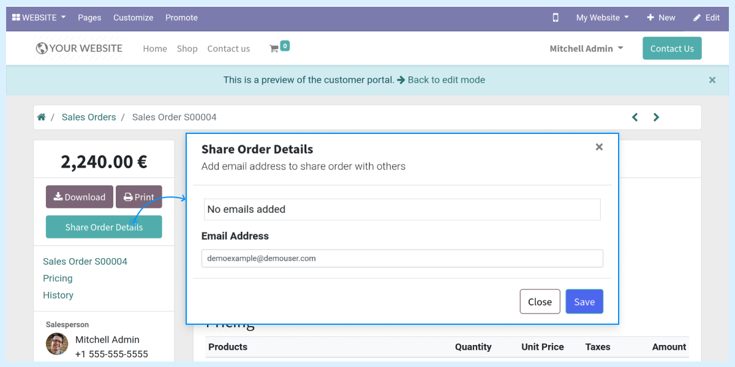Screen dimensions: 735x367
Task: Click the home breadcrumb icon
Action: (41, 117)
